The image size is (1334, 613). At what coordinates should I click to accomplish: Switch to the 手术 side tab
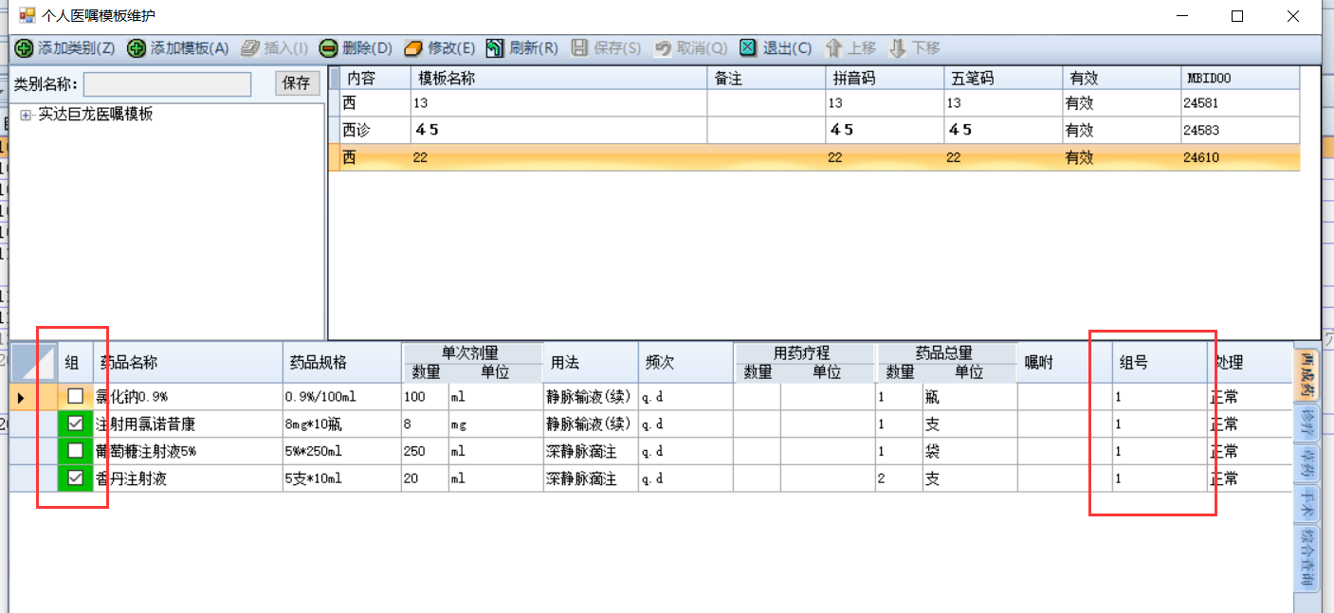1307,502
